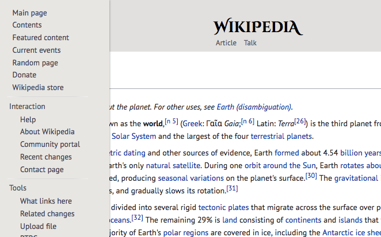View Recent changes
Screen dimensions: 381x237
(x=46, y=157)
